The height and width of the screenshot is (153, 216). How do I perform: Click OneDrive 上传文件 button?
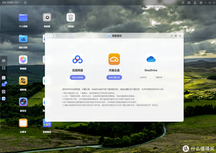pos(143,77)
